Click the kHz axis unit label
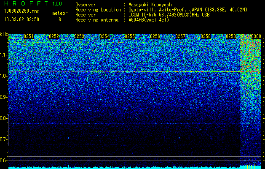This screenshot has width=265, height=169. [4, 34]
